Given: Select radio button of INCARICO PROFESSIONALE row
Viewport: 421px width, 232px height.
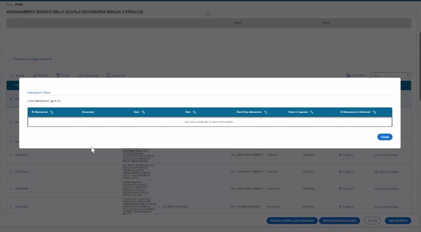Looking at the screenshot, I should [11, 171].
